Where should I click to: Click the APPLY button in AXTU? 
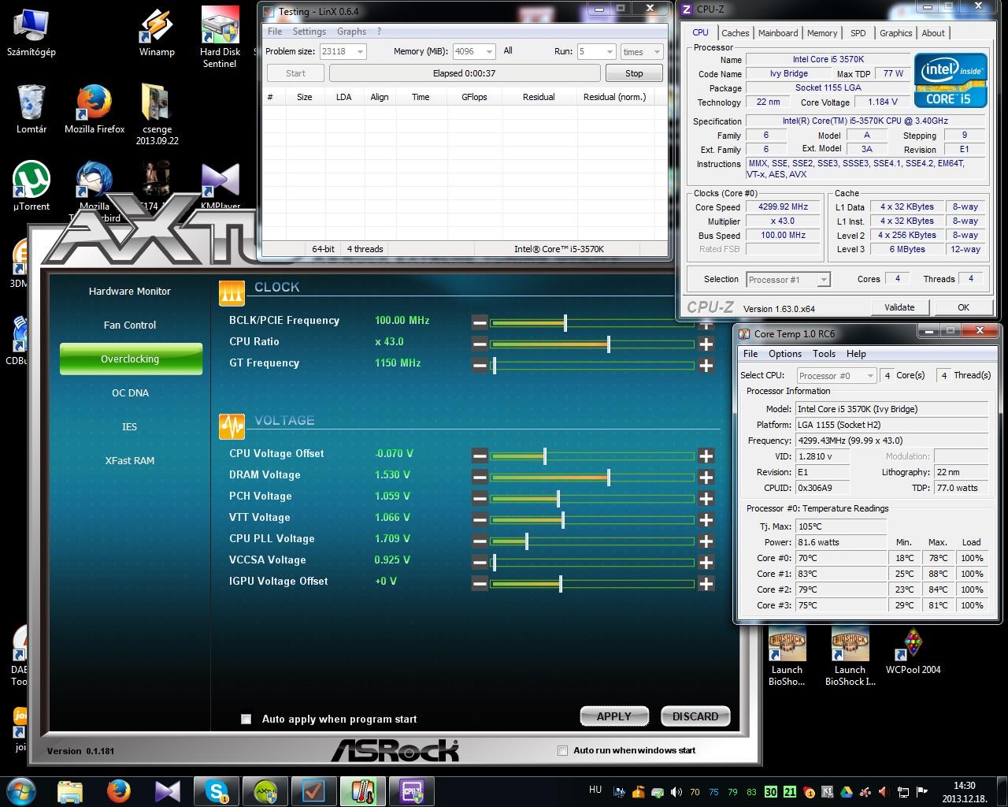[614, 716]
